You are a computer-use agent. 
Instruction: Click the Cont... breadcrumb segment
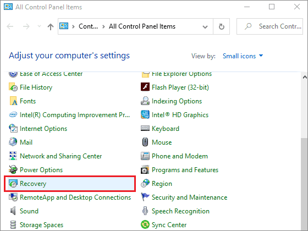click(88, 26)
